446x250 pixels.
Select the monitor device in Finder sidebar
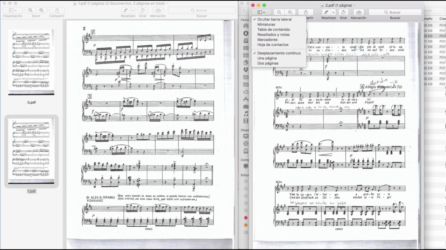[x=246, y=136]
